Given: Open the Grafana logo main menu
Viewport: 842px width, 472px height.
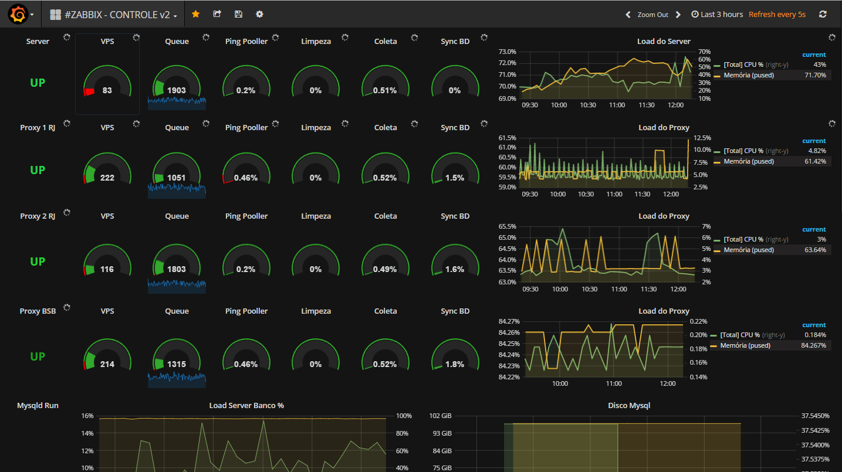Looking at the screenshot, I should click(x=21, y=14).
